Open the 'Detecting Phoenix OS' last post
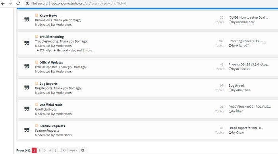Screen dimensions: 278x154 247,41
